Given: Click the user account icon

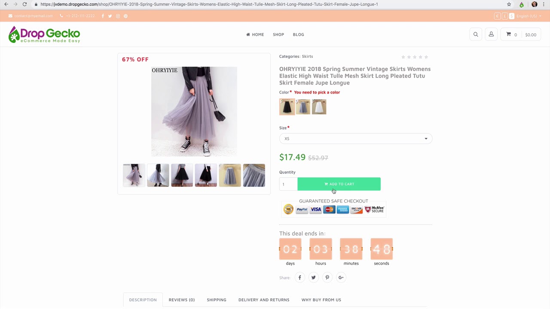Looking at the screenshot, I should click(x=491, y=34).
